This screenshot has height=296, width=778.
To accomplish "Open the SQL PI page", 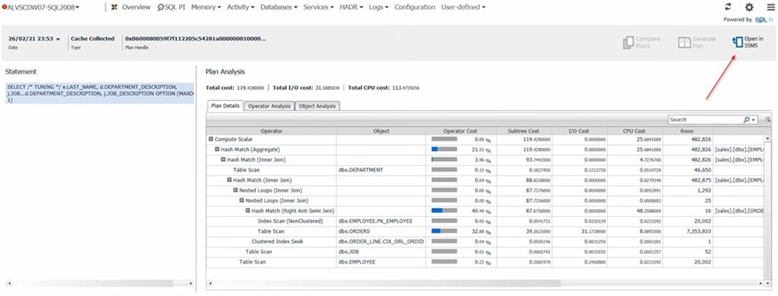I will 171,7.
